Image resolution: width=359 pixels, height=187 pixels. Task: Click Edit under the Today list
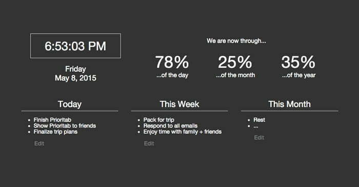click(39, 143)
